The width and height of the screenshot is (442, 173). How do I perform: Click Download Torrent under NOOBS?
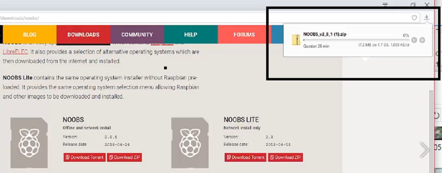tap(85, 157)
